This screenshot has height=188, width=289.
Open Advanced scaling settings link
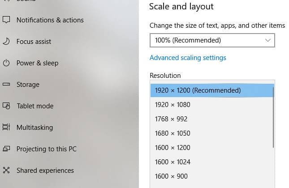coord(188,58)
